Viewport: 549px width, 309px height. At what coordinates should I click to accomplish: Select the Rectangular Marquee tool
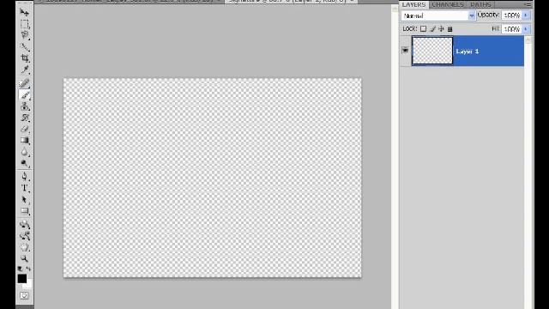pos(25,24)
